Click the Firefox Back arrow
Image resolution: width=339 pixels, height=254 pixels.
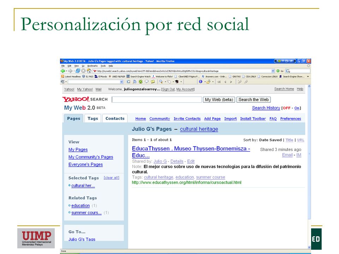tap(63, 71)
